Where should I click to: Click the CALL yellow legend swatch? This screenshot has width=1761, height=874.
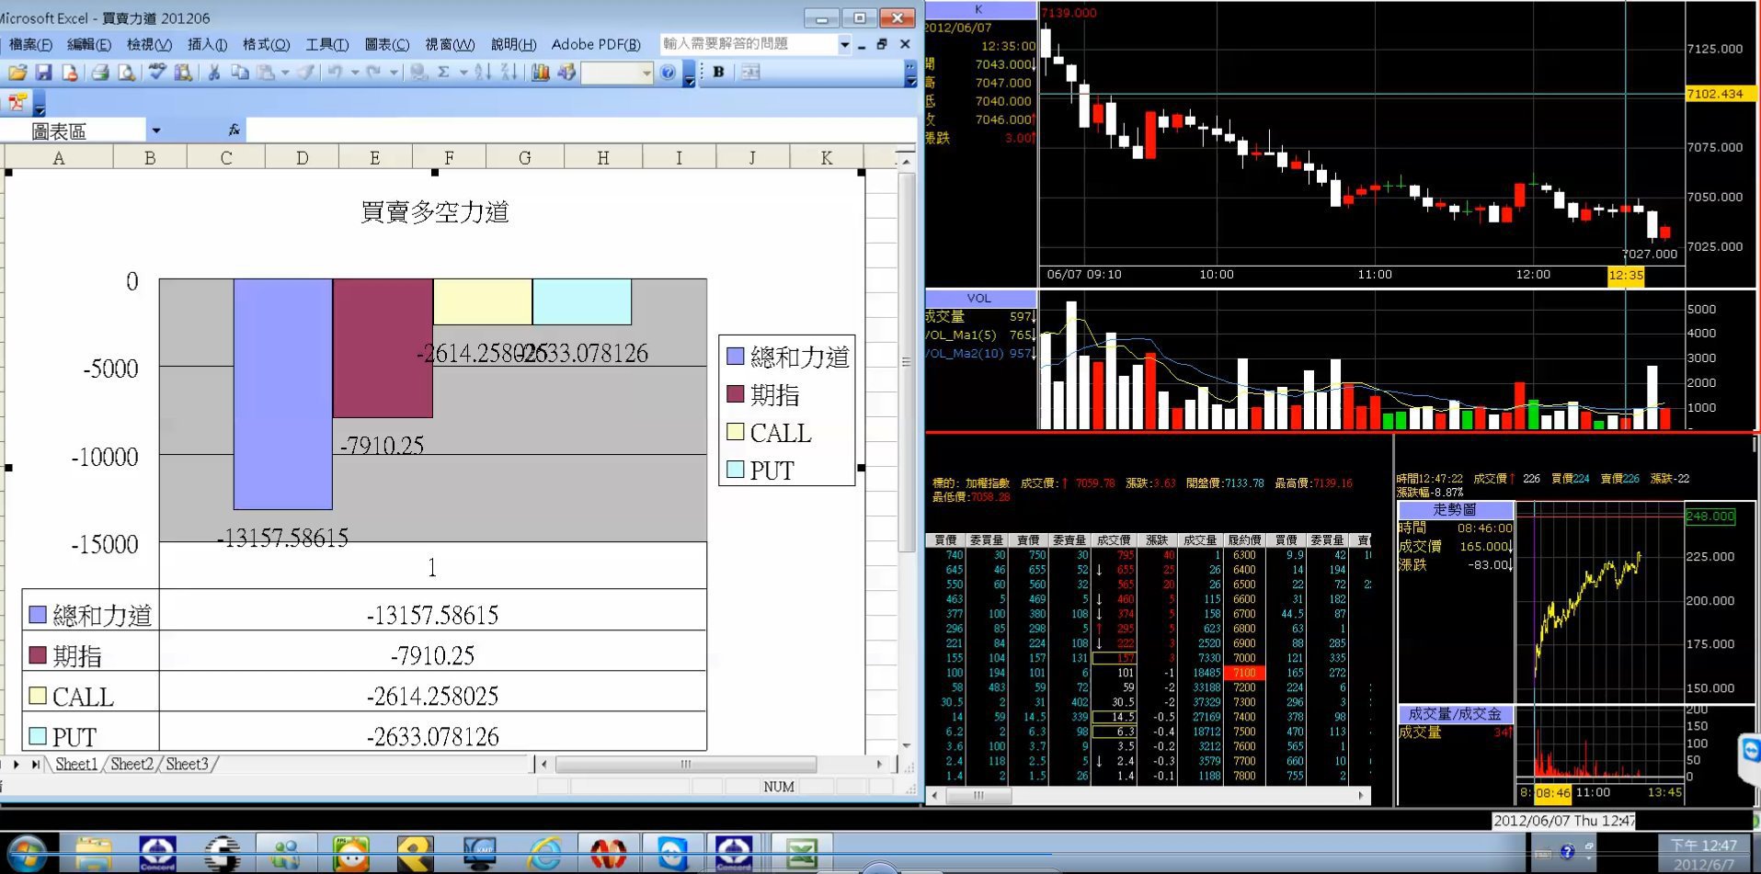tap(735, 432)
